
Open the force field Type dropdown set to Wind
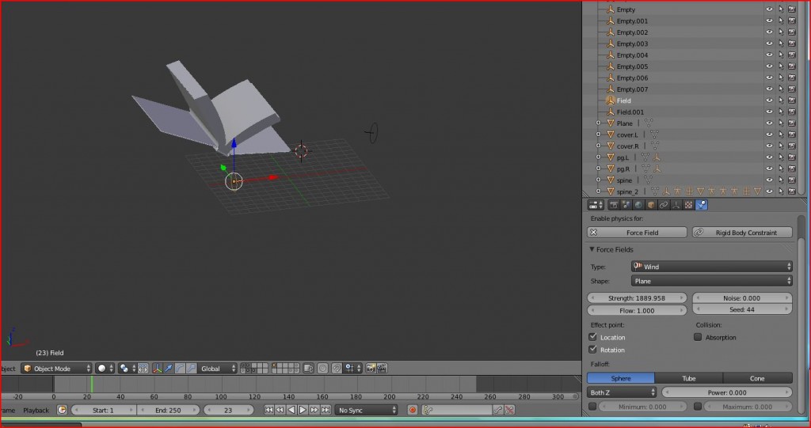(711, 267)
